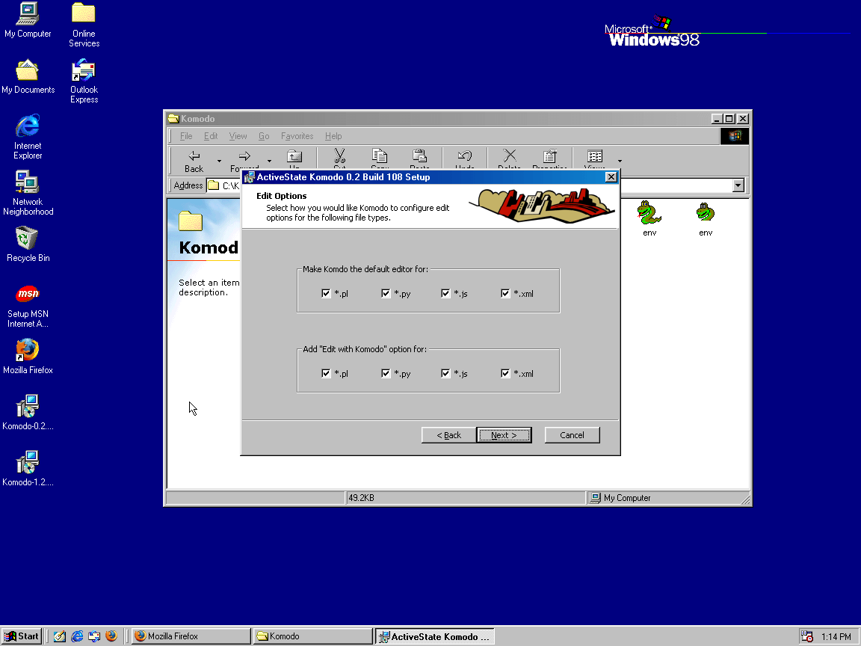Uncheck *.pl under default editor options
The image size is (861, 646).
(326, 293)
